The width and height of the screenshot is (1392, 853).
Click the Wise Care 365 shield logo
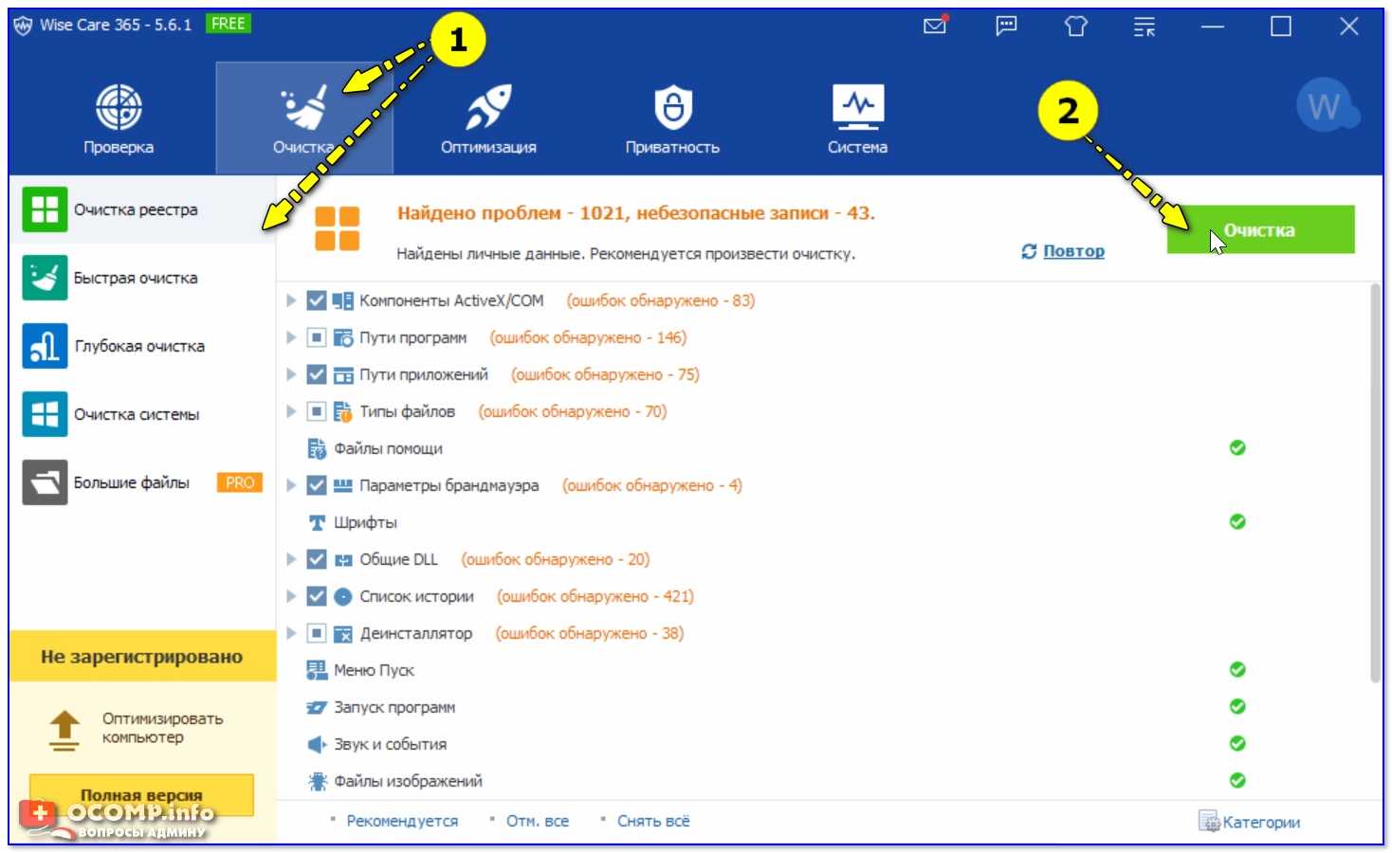(23, 26)
